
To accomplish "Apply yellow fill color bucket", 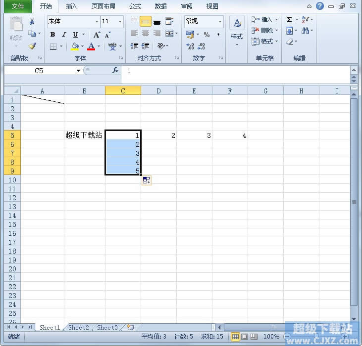I will (x=75, y=46).
